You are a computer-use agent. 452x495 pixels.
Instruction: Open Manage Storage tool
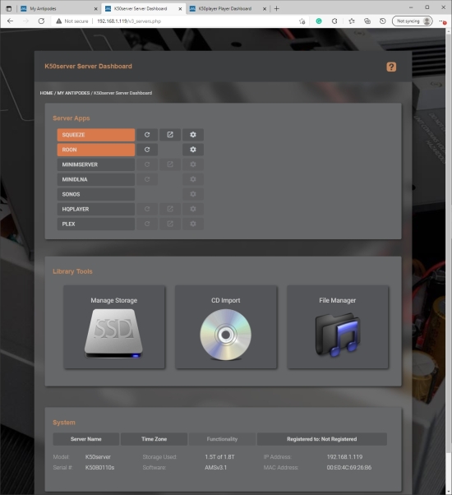[x=114, y=327]
